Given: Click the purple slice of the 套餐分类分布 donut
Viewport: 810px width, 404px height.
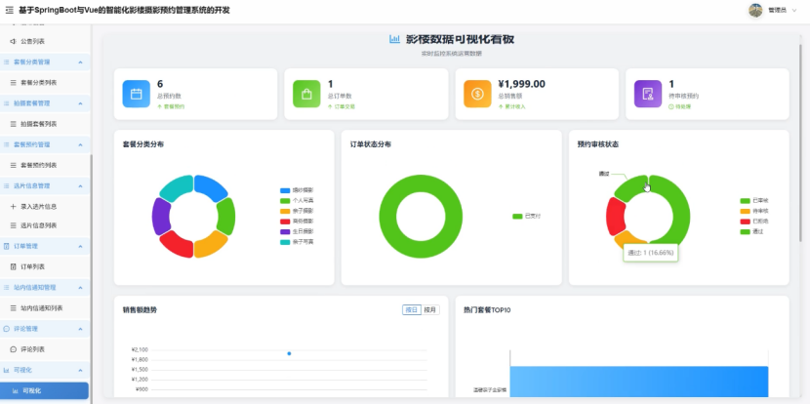Looking at the screenshot, I should [x=161, y=217].
